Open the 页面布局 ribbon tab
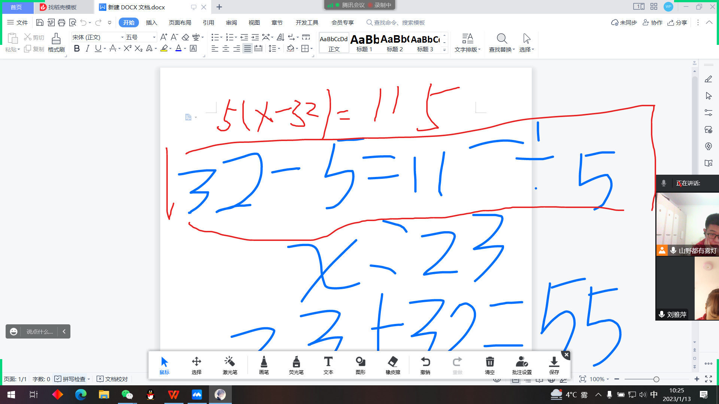Screen dimensions: 719x404 [x=180, y=22]
